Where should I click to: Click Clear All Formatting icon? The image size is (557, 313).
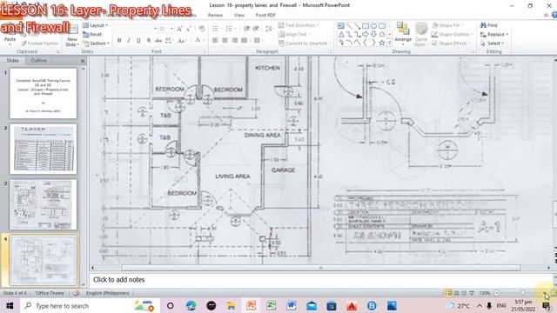coord(202,29)
